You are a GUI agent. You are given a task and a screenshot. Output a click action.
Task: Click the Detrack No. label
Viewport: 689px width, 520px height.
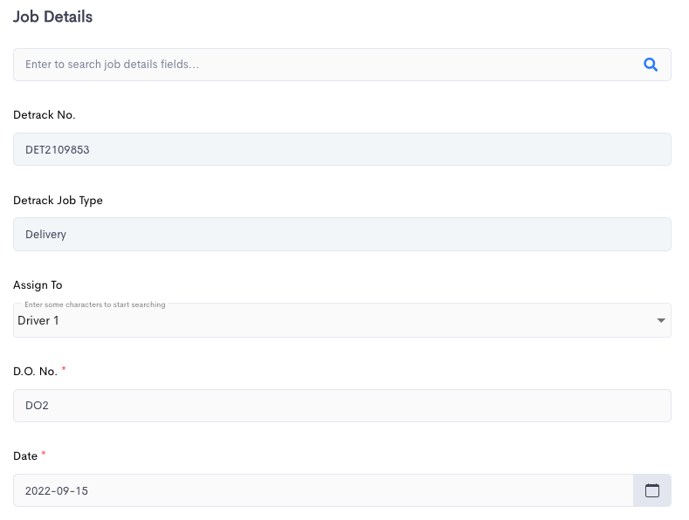(45, 115)
